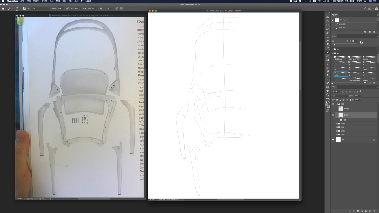Screen dimensions: 379x213
Task: Select the Crop tool
Action: click(x=328, y=37)
